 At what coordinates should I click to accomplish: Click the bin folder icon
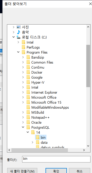[x=38, y=137]
